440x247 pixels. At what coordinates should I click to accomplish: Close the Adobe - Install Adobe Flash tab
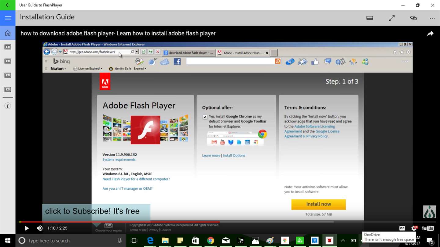[x=267, y=53]
